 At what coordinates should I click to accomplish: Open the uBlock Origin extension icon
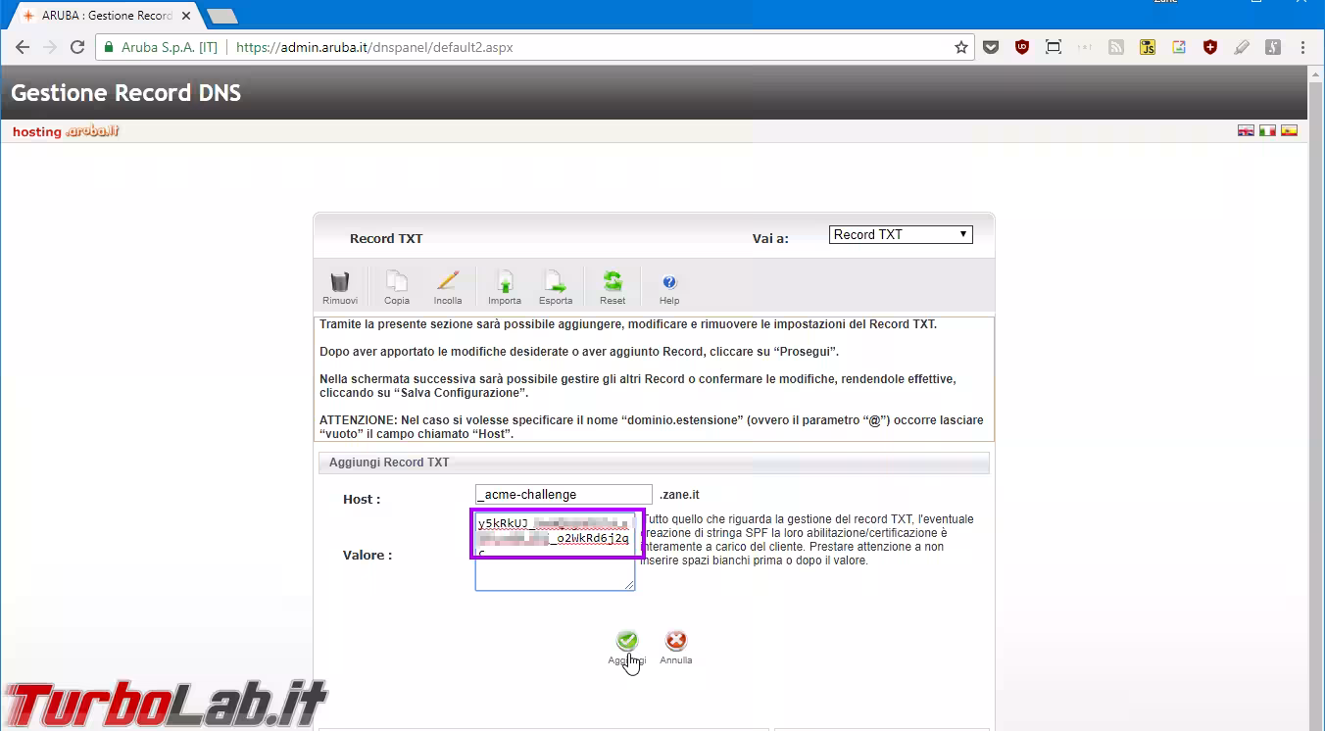[1022, 47]
